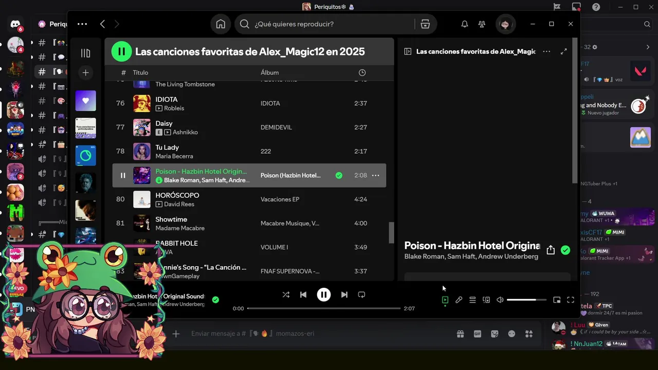Open the Browse icon in search bar
Screen dimensions: 658x370
click(425, 24)
